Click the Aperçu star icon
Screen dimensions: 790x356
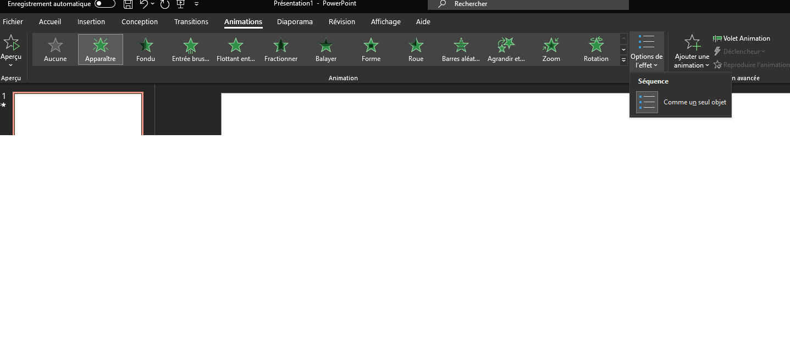(11, 42)
